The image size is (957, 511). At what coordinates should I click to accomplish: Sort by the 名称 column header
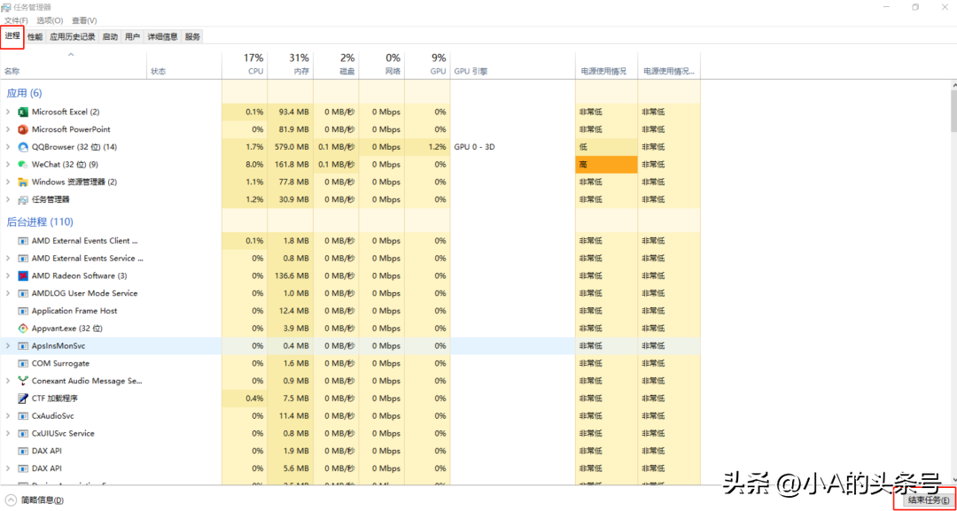74,65
